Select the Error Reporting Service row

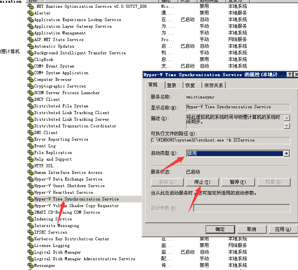pyautogui.click(x=61, y=139)
